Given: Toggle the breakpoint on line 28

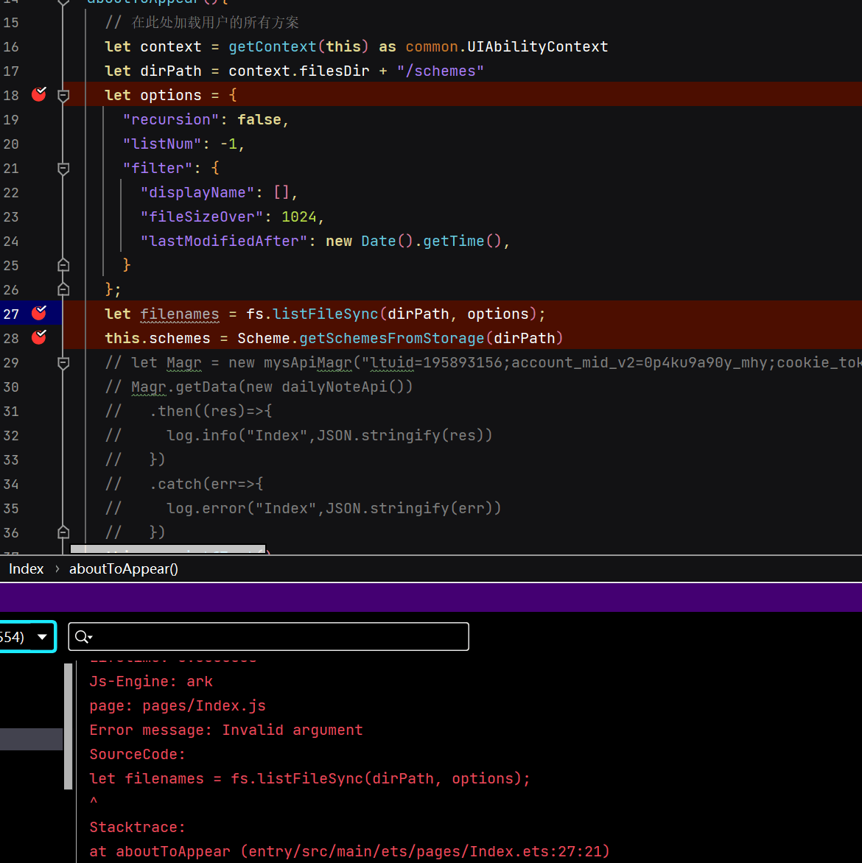Looking at the screenshot, I should 39,337.
